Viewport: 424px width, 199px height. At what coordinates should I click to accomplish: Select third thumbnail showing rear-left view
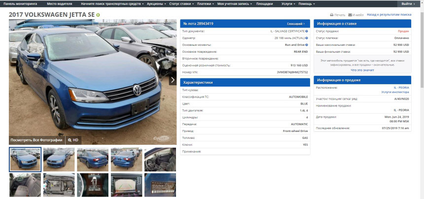tap(93, 160)
